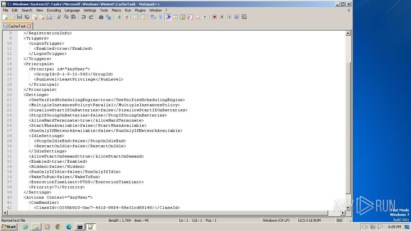The width and height of the screenshot is (411, 231).
Task: Open the volume control tray icon
Action: [365, 227]
